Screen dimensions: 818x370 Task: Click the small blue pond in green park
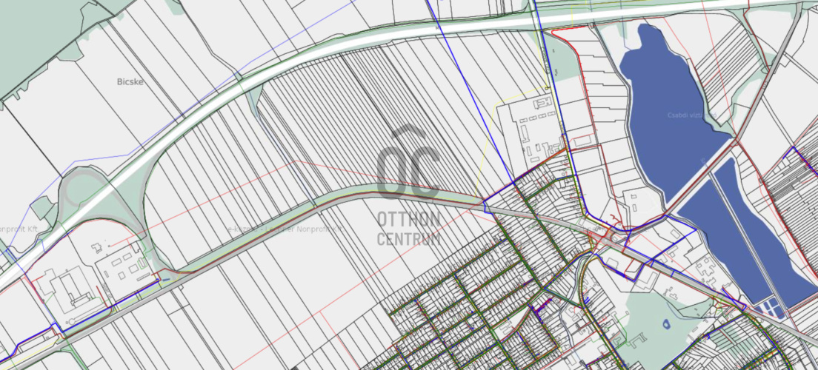point(666,324)
